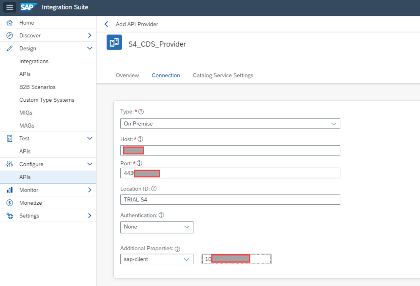Click the Discover compass icon
Screen dimensions: 420x286
[x=10, y=36]
